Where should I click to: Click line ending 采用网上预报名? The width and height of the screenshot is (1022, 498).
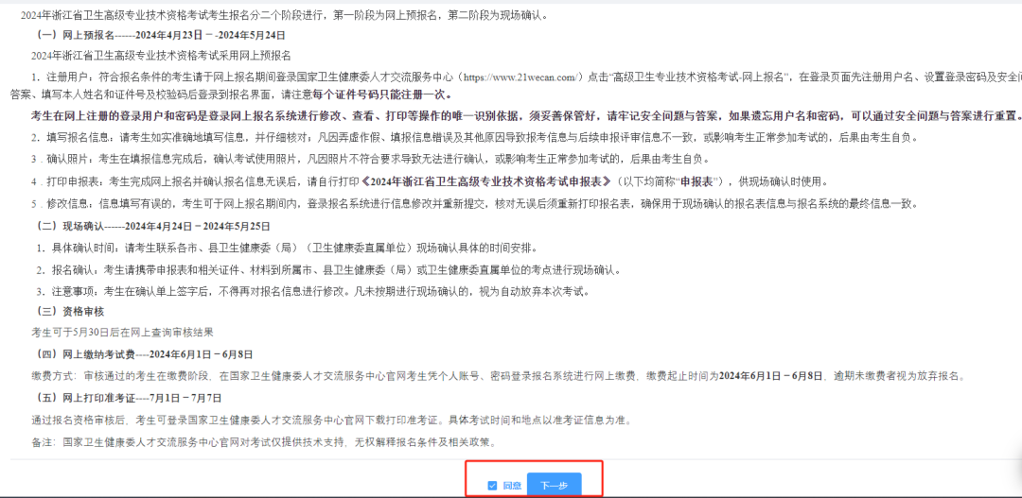coord(160,56)
